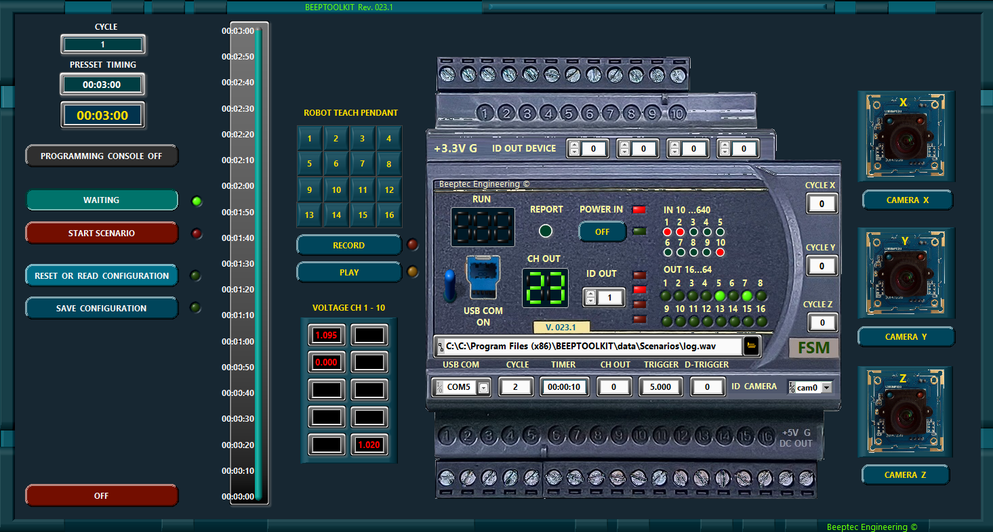The width and height of the screenshot is (993, 532).
Task: Toggle PROGRAMMING CONSOLE OFF button
Action: tap(102, 156)
